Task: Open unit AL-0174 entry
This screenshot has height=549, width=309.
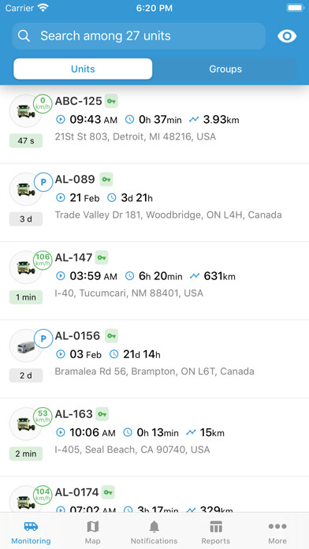Action: (x=154, y=495)
